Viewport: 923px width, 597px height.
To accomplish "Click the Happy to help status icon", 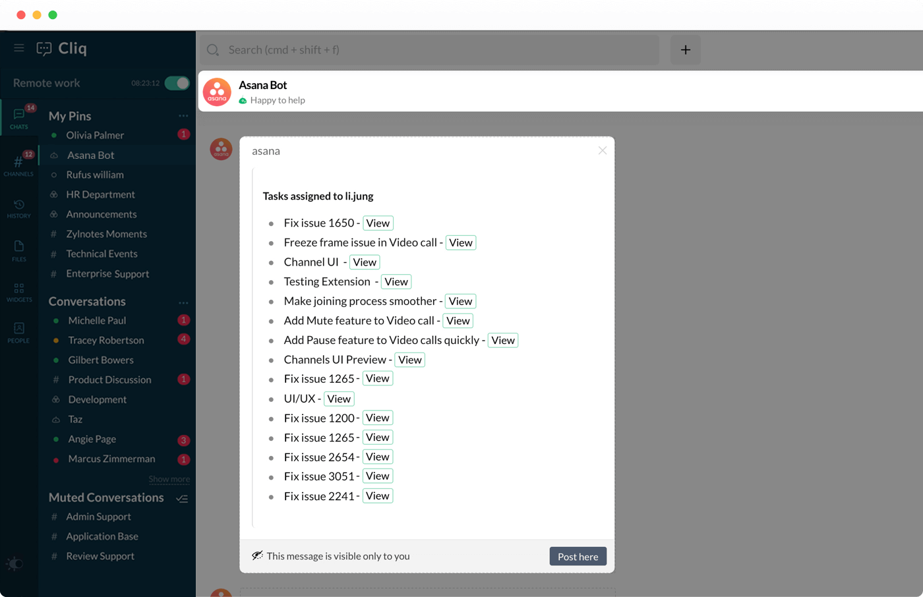I will (243, 100).
